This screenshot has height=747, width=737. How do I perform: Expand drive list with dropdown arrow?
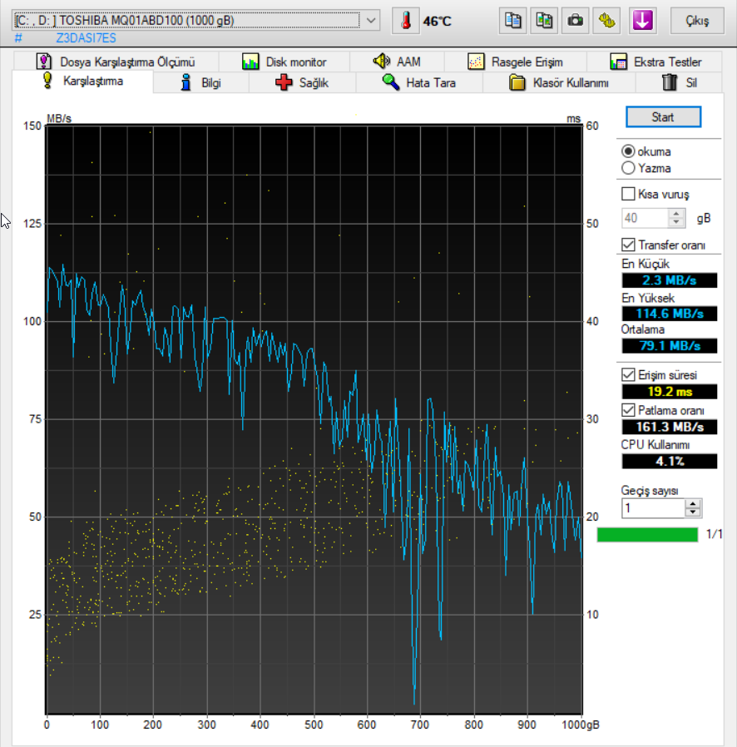tap(371, 21)
